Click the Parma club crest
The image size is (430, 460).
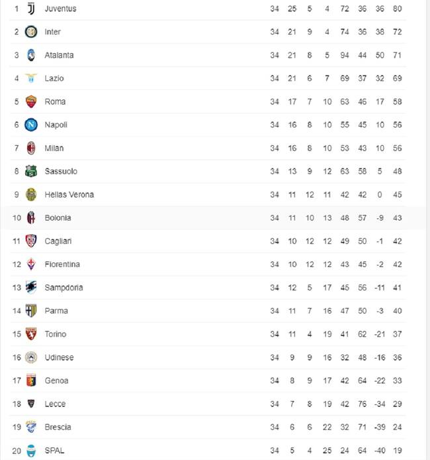[30, 311]
